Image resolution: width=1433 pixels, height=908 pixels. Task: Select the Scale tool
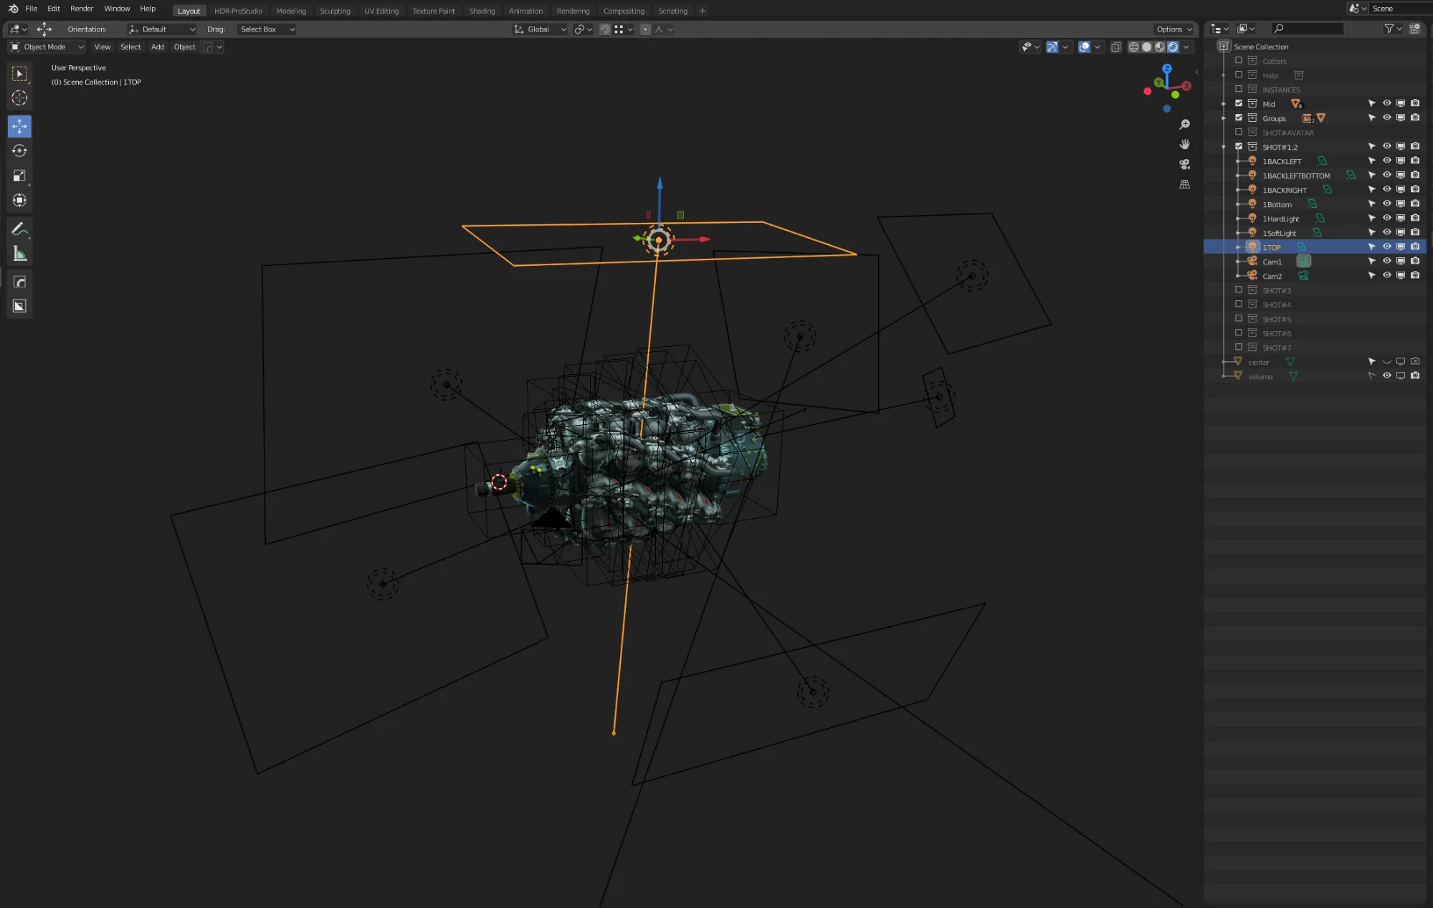pos(19,176)
